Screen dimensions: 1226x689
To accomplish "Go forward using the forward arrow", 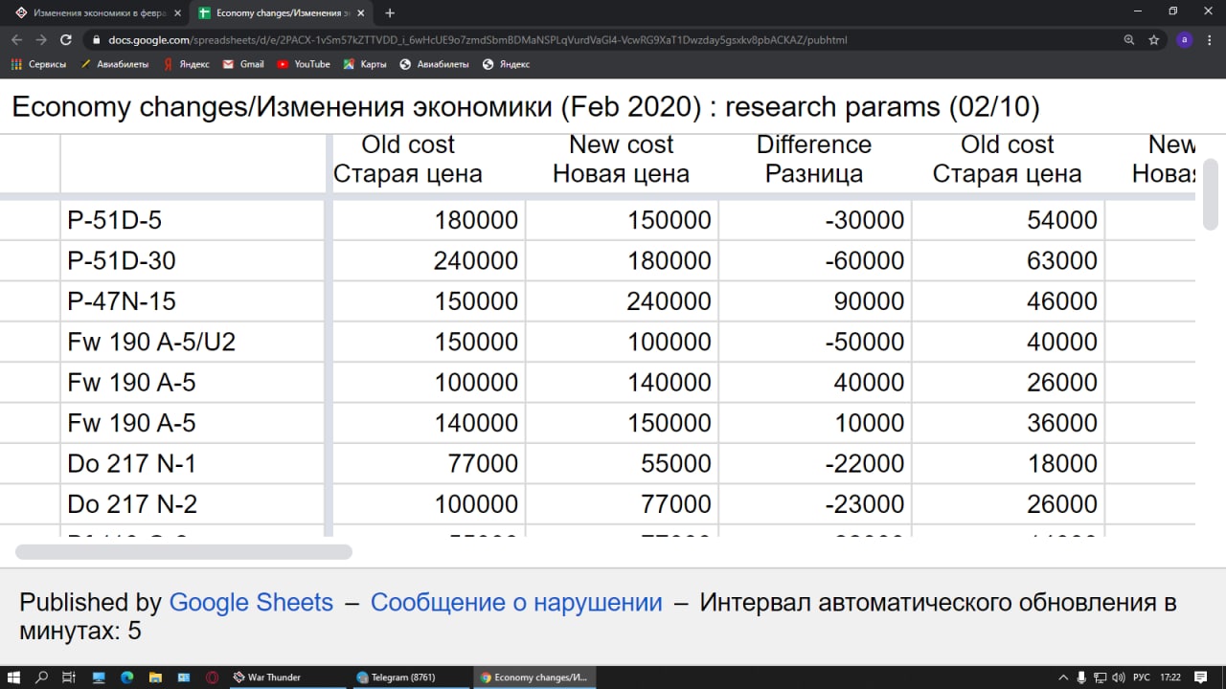I will pyautogui.click(x=41, y=40).
